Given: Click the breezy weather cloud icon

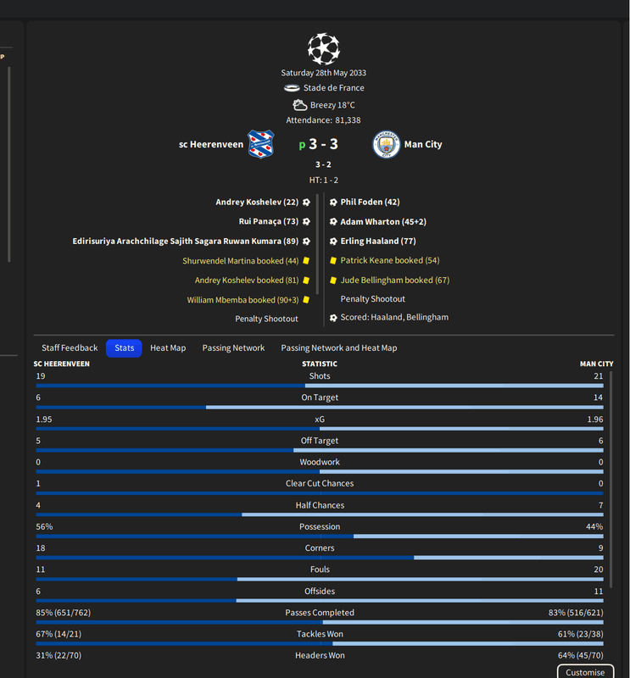Looking at the screenshot, I should coord(300,105).
